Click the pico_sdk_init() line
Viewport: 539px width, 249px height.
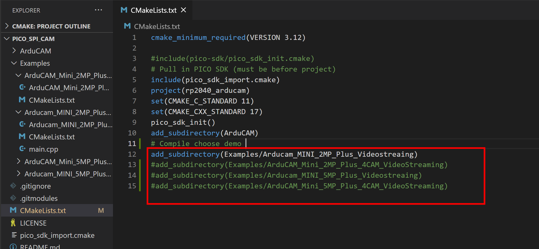point(183,122)
